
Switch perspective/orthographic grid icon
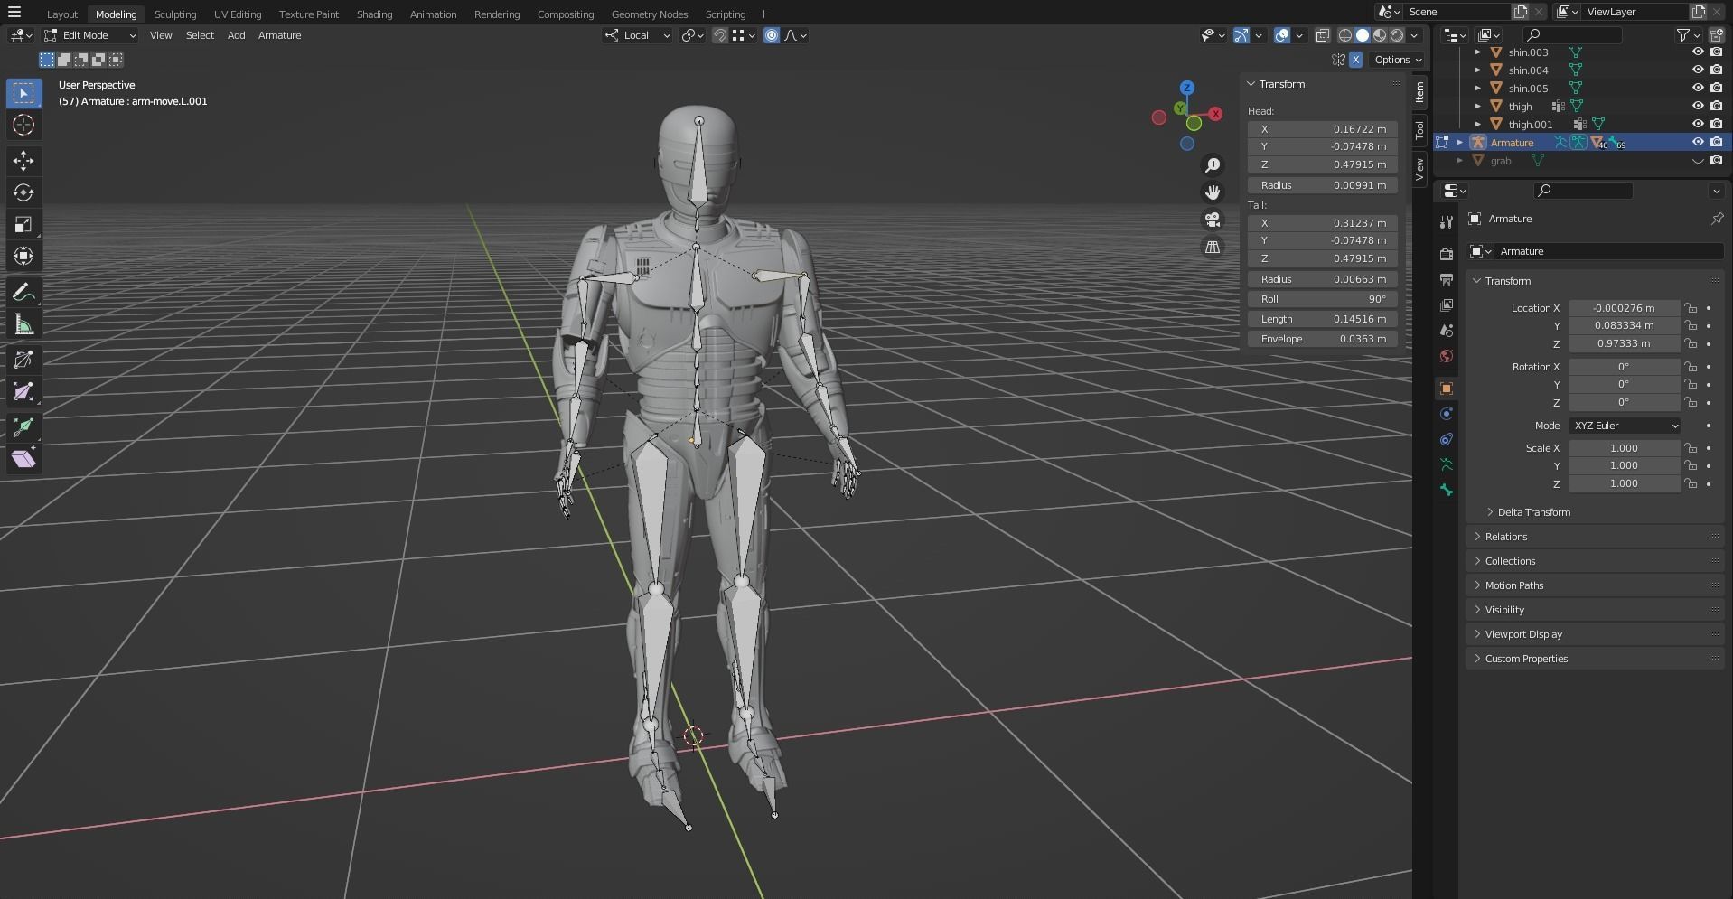coord(1213,247)
